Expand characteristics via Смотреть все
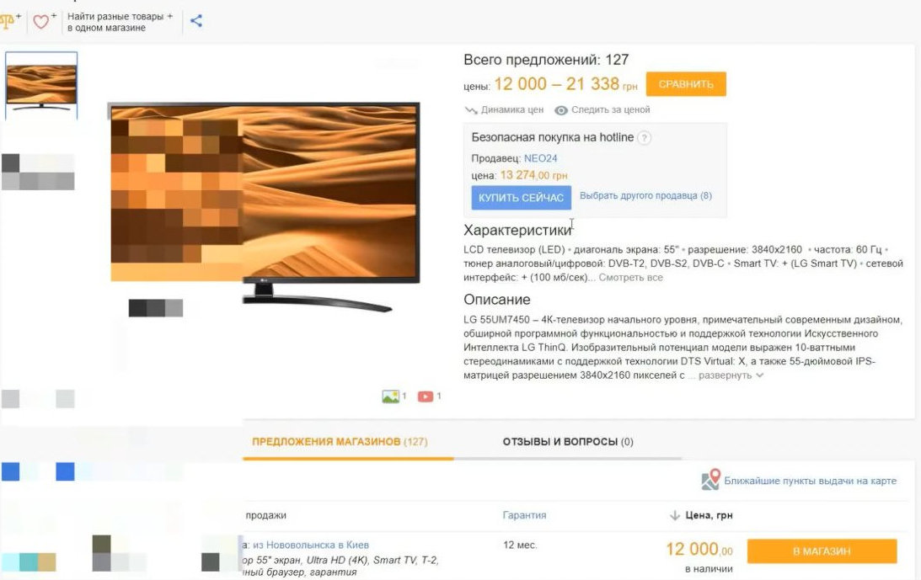 630,278
